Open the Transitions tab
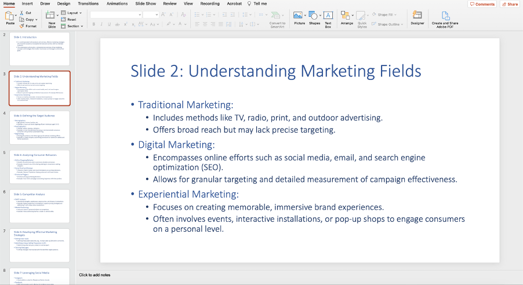This screenshot has height=285, width=523. pos(88,3)
